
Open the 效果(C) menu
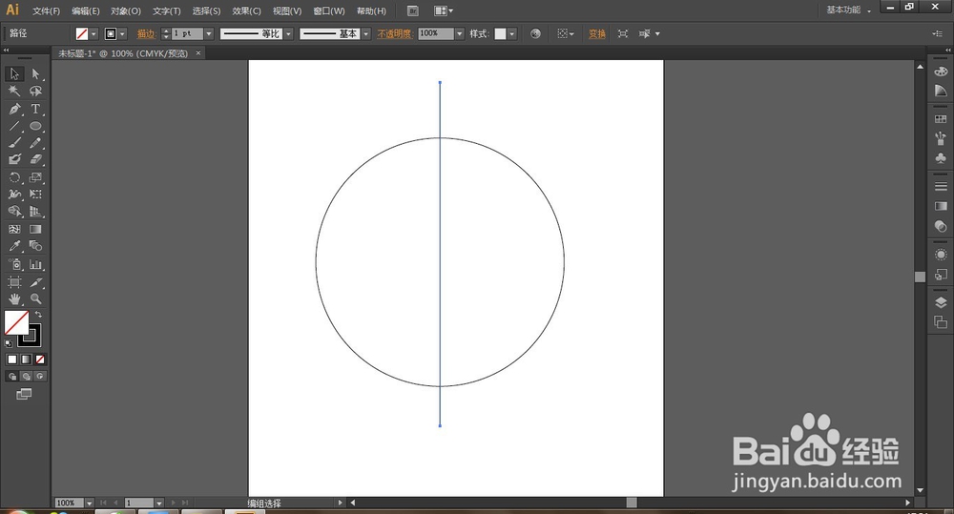click(246, 10)
